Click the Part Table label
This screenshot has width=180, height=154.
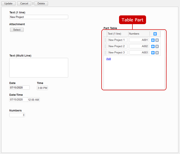click(110, 28)
